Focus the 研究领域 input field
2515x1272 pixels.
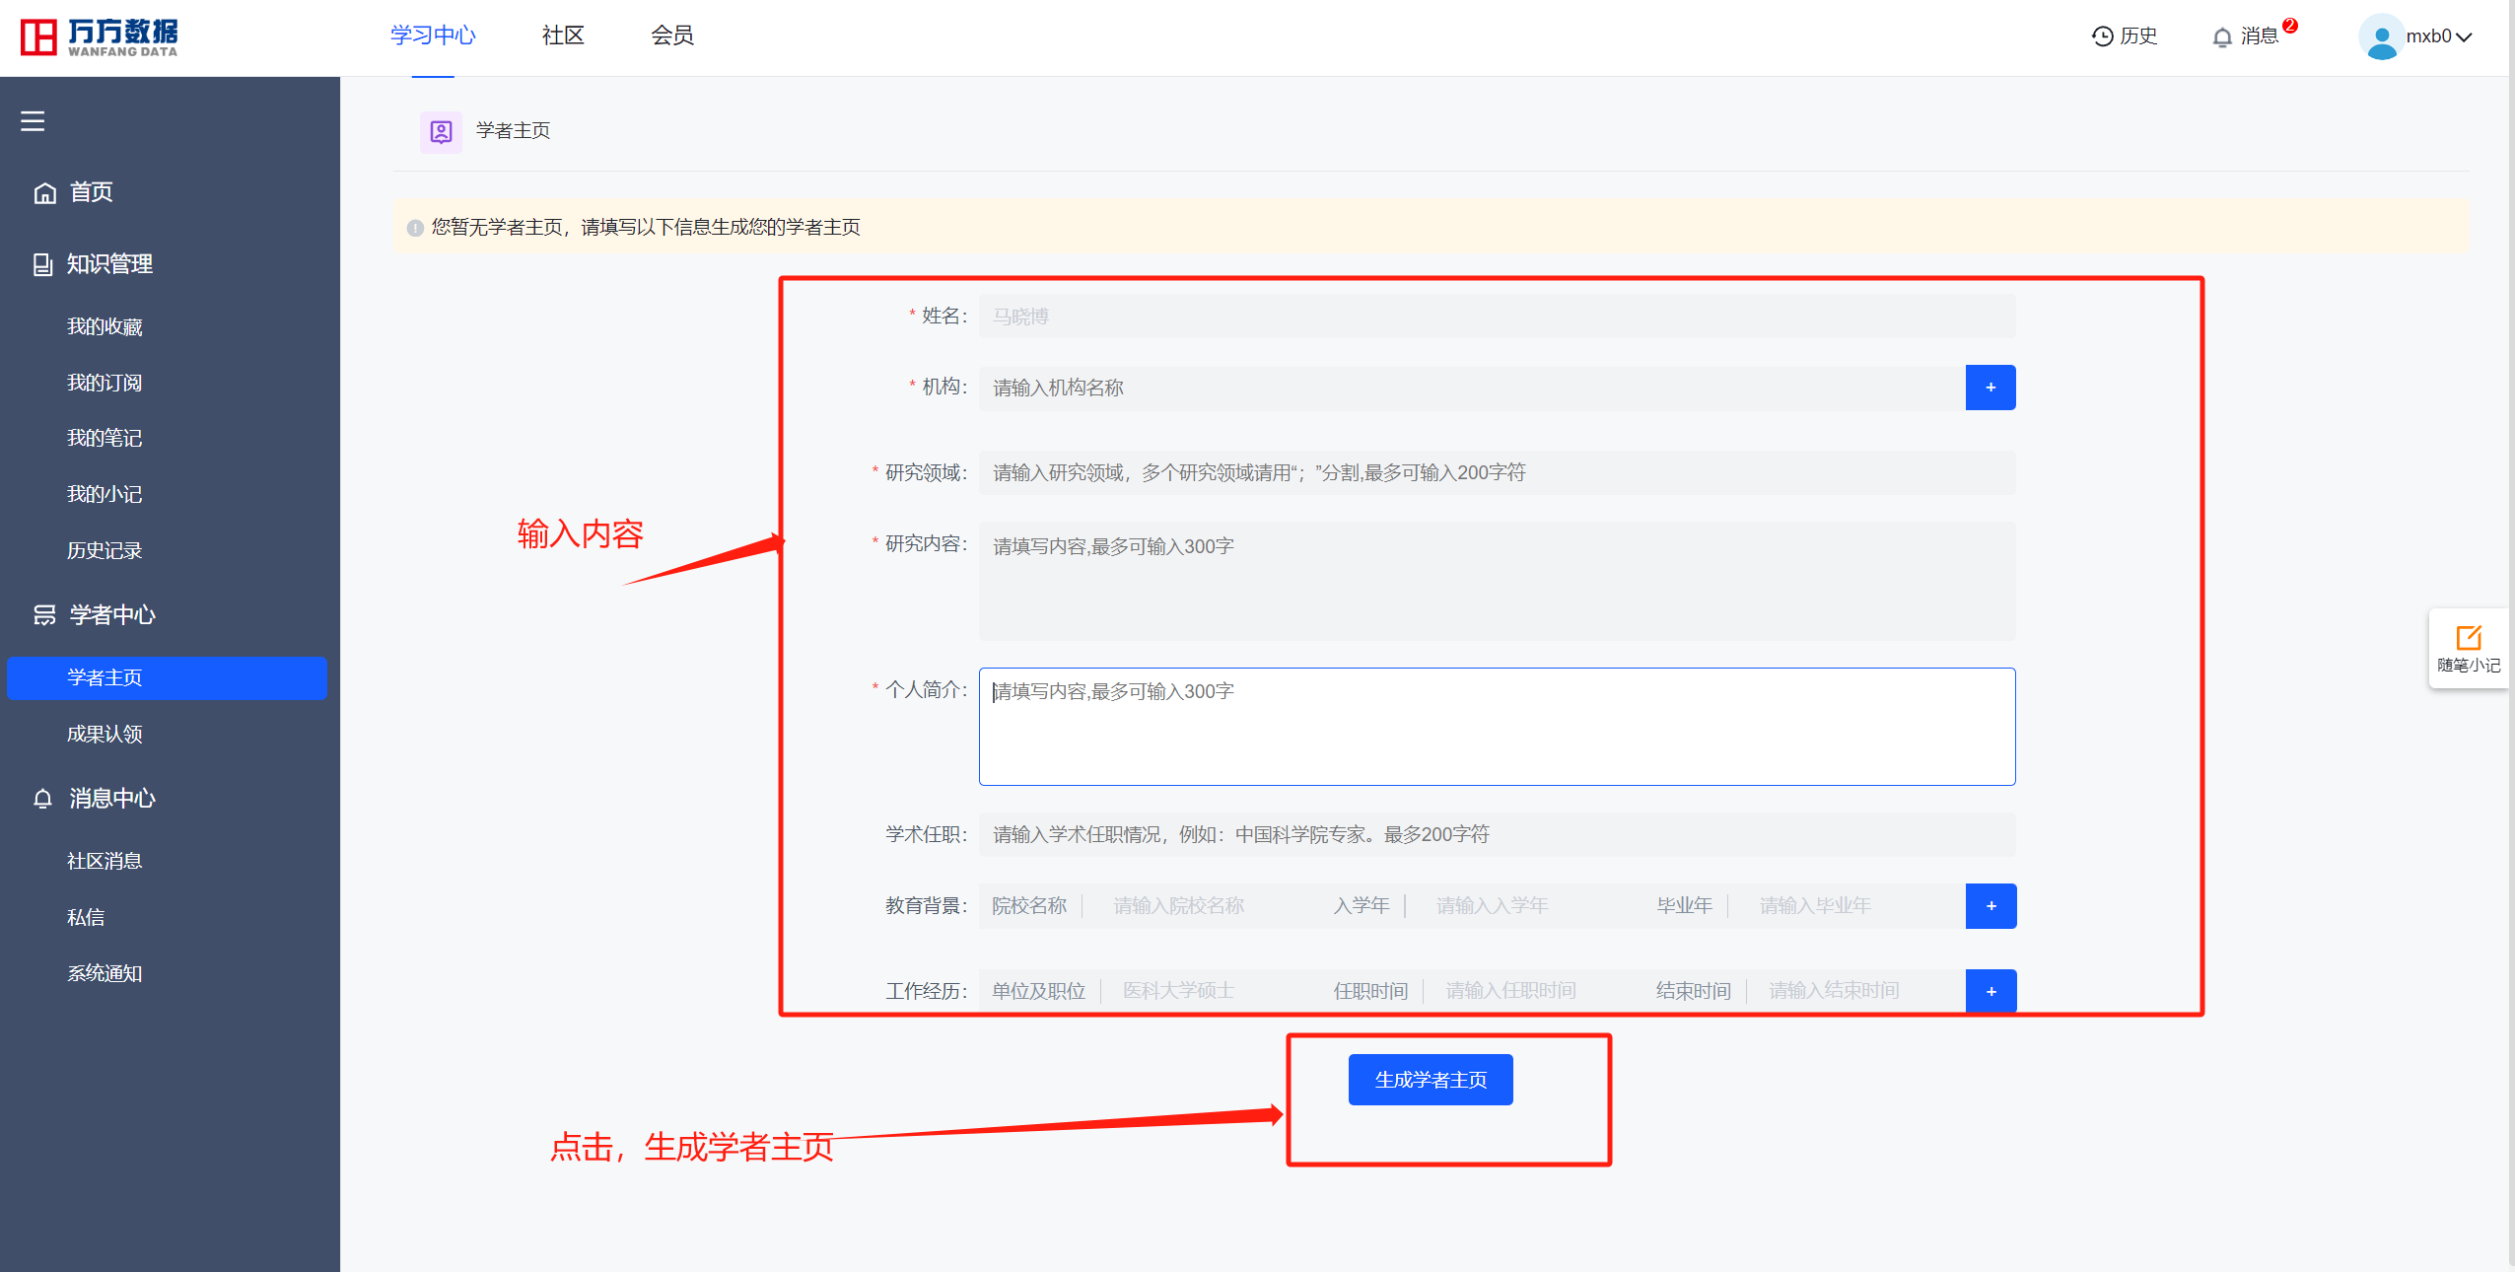point(1496,473)
